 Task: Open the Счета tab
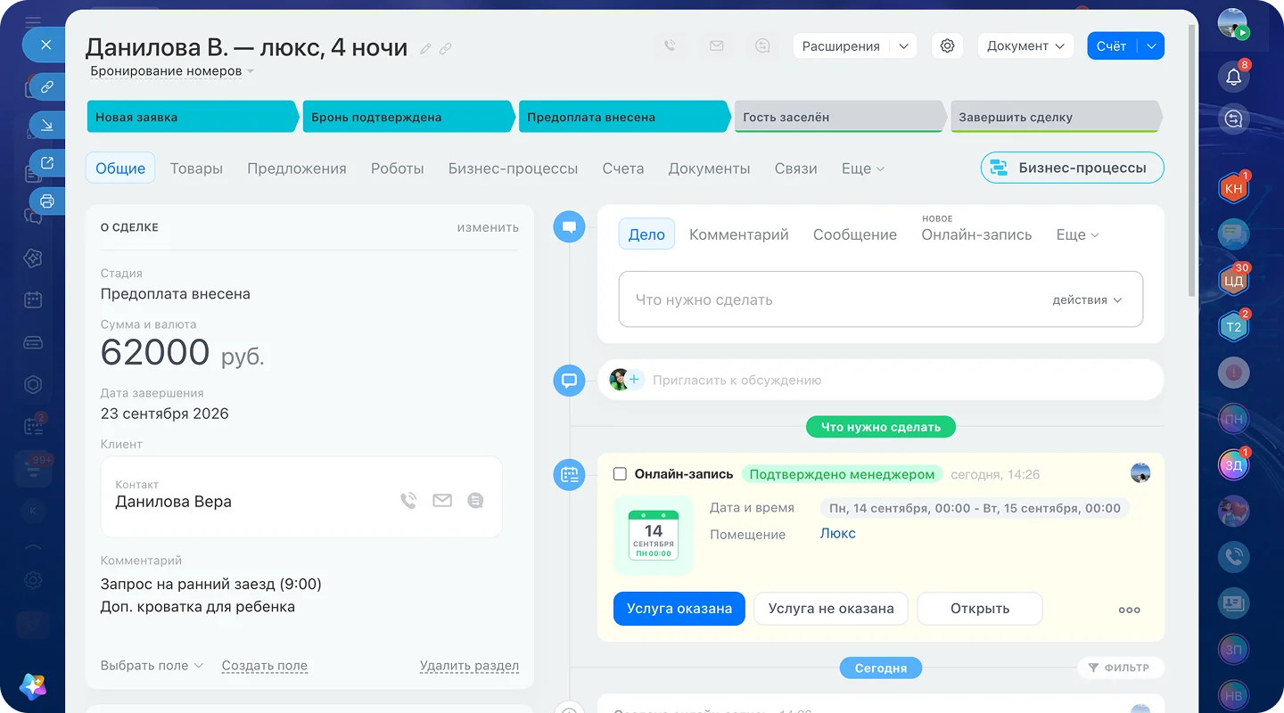tap(623, 168)
